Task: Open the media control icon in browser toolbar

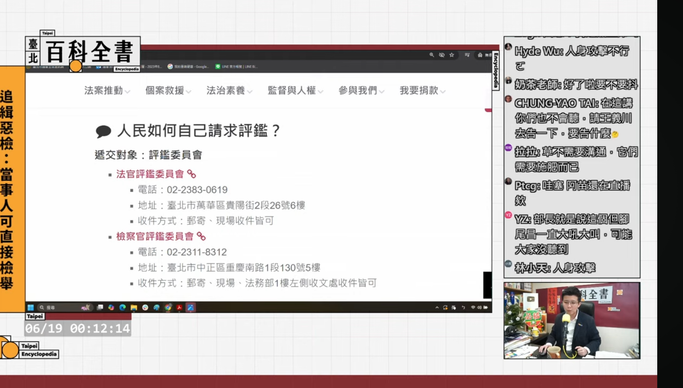Action: (467, 55)
